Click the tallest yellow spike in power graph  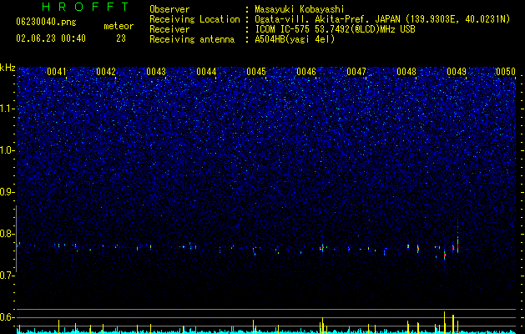[x=445, y=322]
